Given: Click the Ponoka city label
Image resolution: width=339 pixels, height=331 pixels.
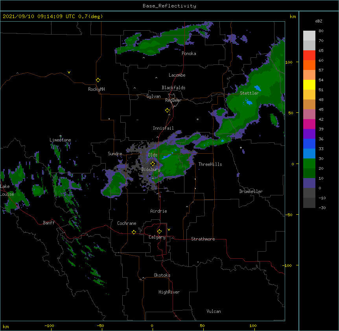Looking at the screenshot, I should pos(189,53).
